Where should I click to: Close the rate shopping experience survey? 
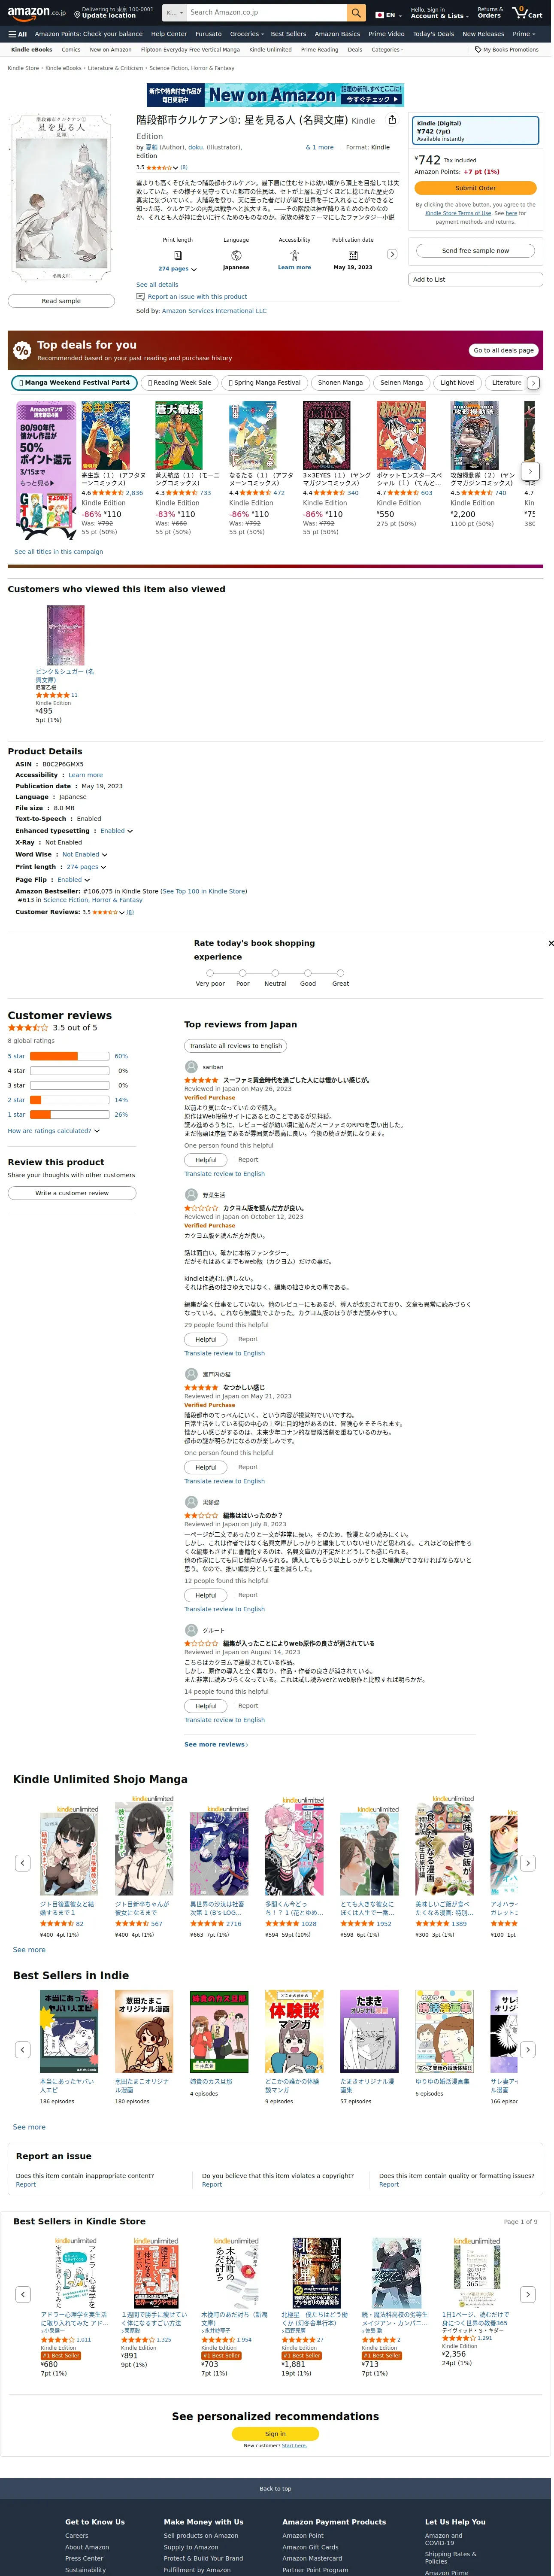[550, 943]
